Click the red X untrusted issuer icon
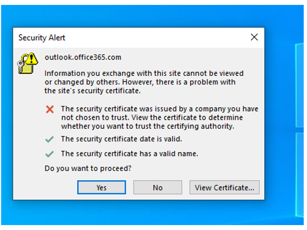This screenshot has width=307, height=230. click(50, 109)
